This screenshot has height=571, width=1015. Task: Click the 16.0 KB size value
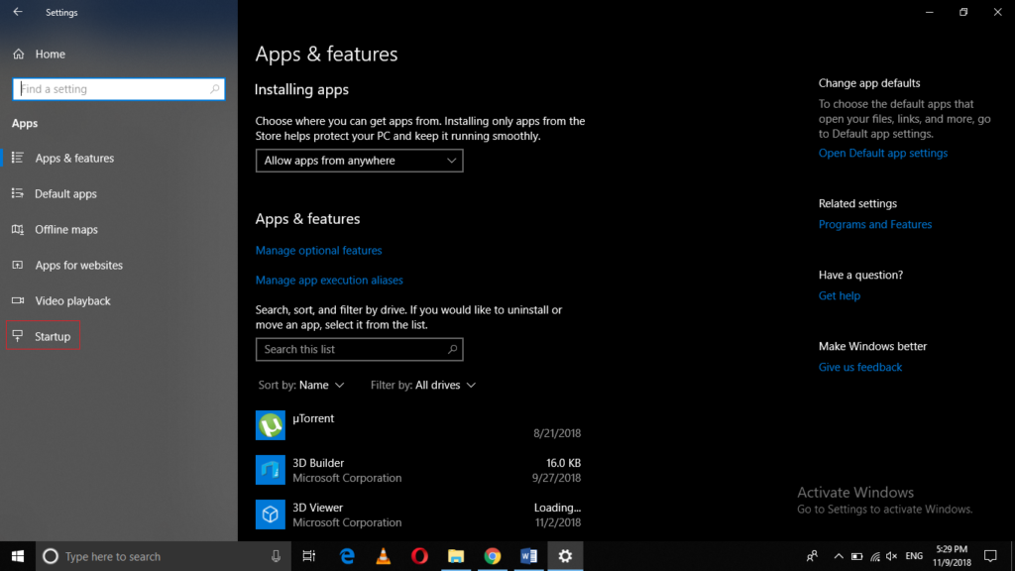563,463
